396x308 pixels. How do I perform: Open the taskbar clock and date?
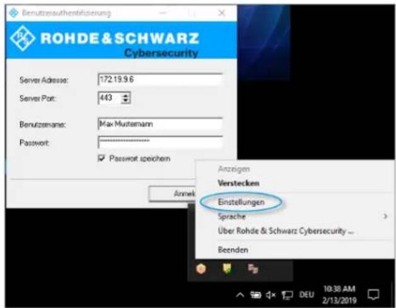pyautogui.click(x=339, y=294)
